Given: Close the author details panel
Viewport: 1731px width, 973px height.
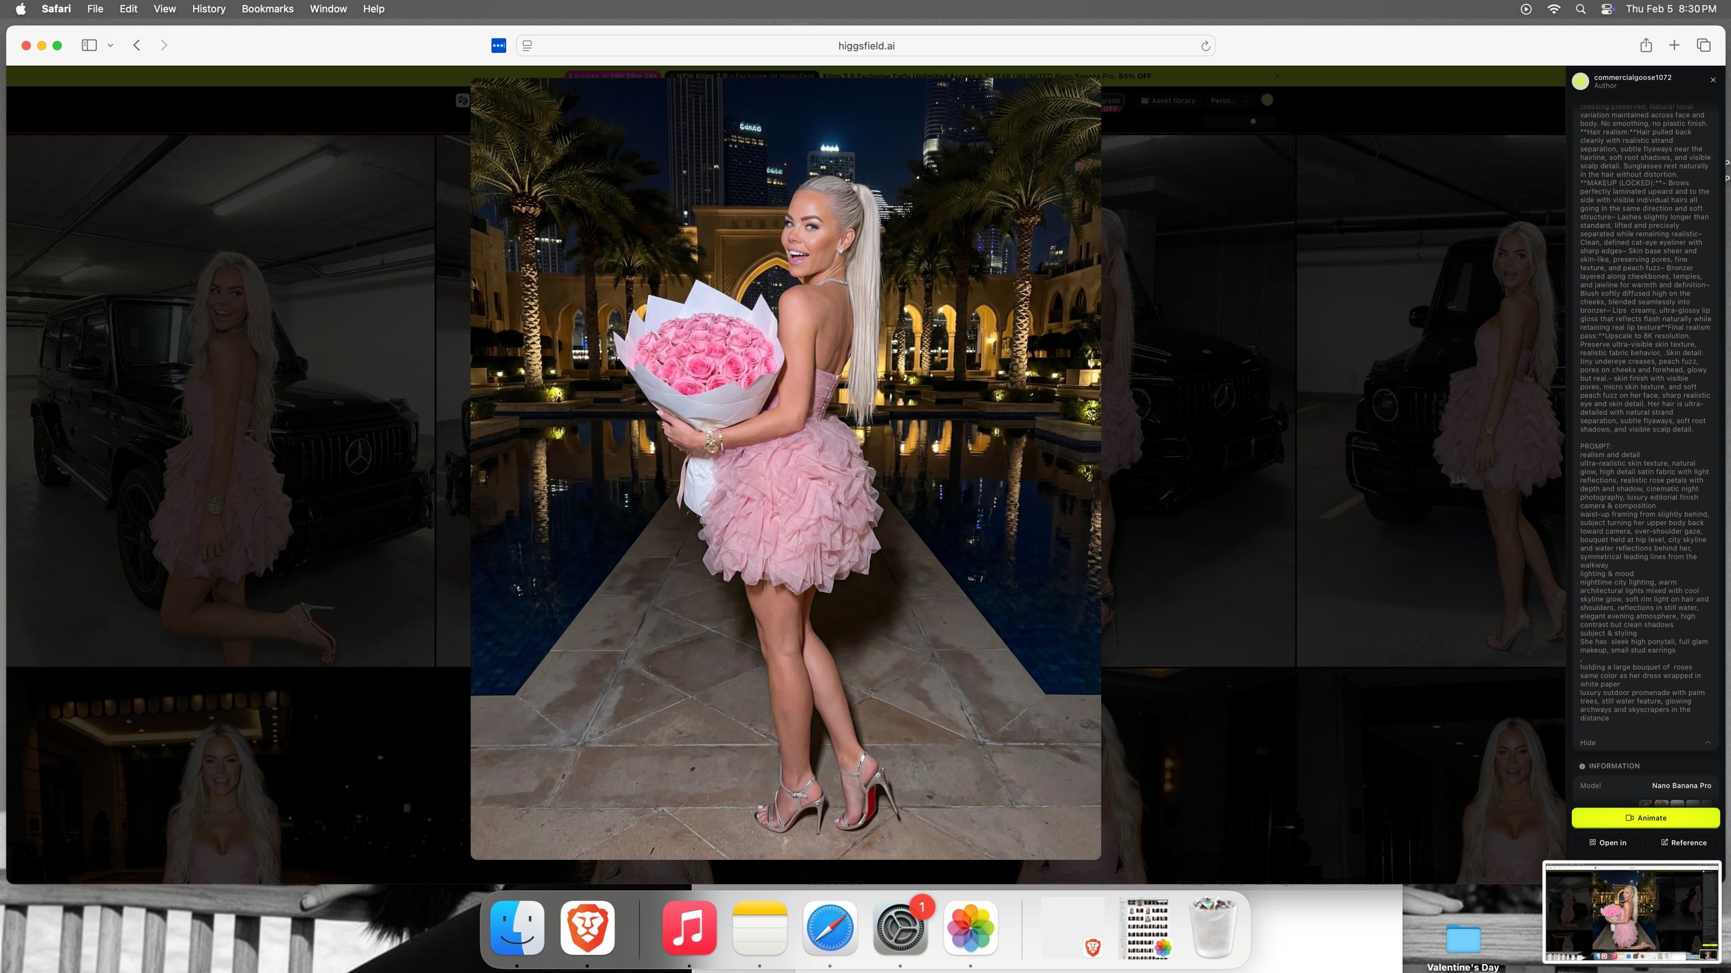Looking at the screenshot, I should pos(1712,80).
